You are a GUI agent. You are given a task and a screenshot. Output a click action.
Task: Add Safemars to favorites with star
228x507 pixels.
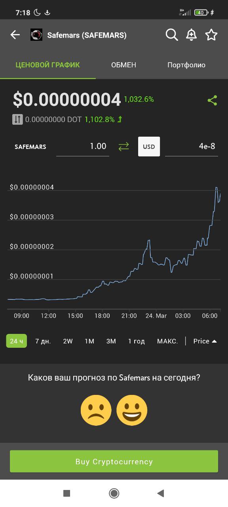coord(211,35)
